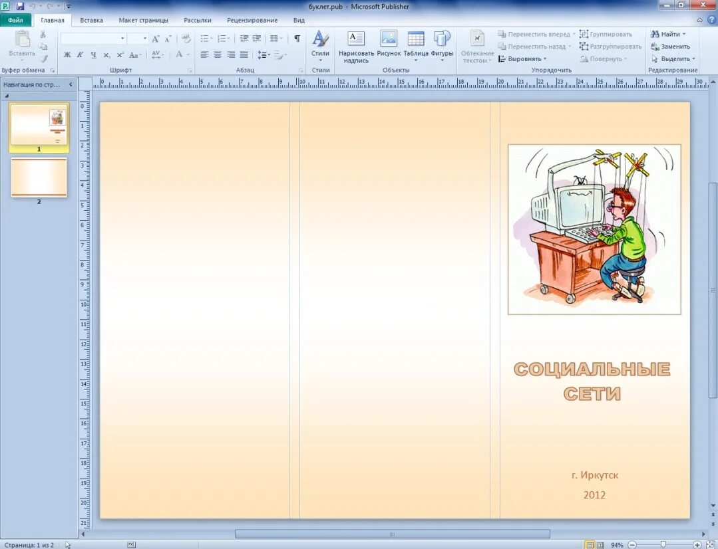This screenshot has height=549, width=718.
Task: Select page 1 thumbnail
Action: pos(39,124)
